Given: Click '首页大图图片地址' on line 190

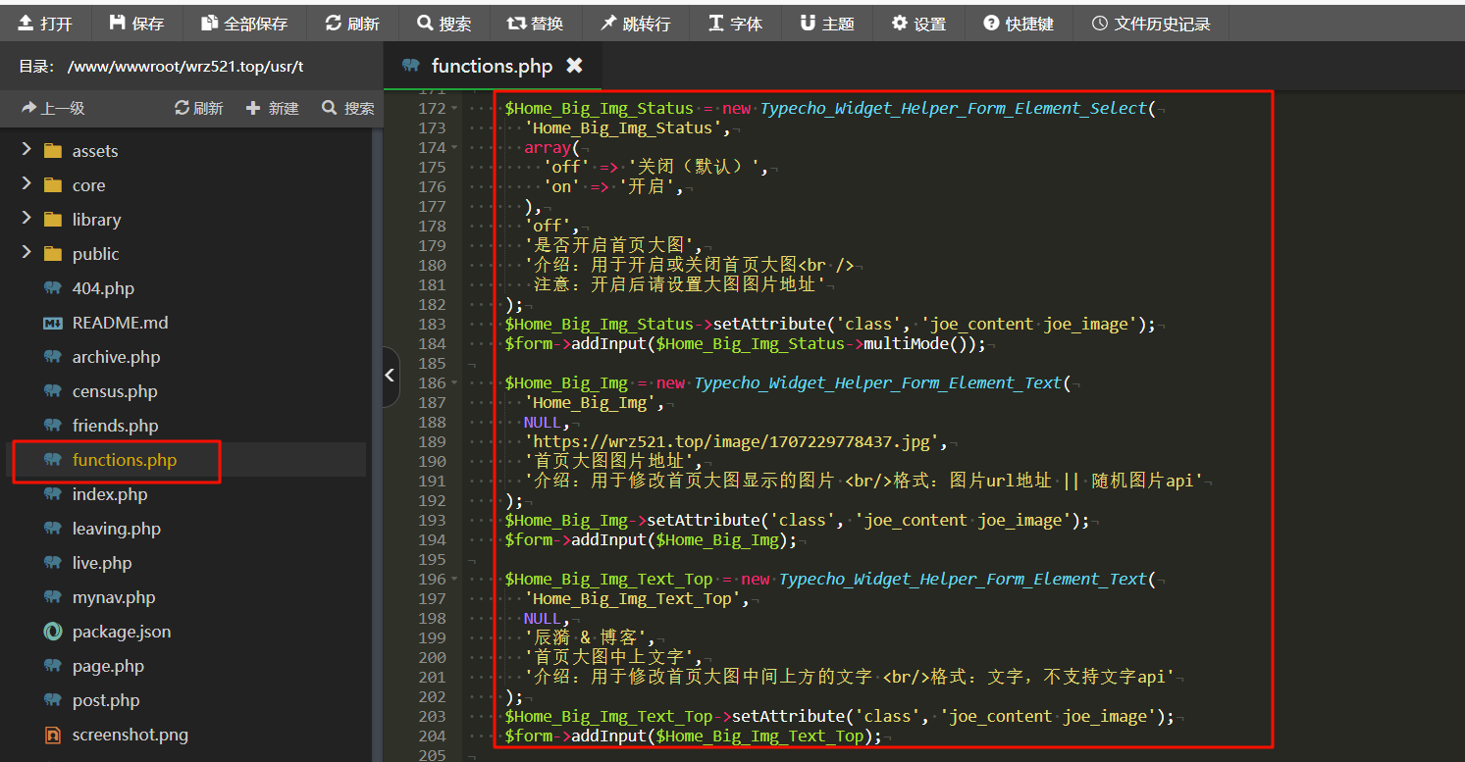Looking at the screenshot, I should [x=610, y=461].
